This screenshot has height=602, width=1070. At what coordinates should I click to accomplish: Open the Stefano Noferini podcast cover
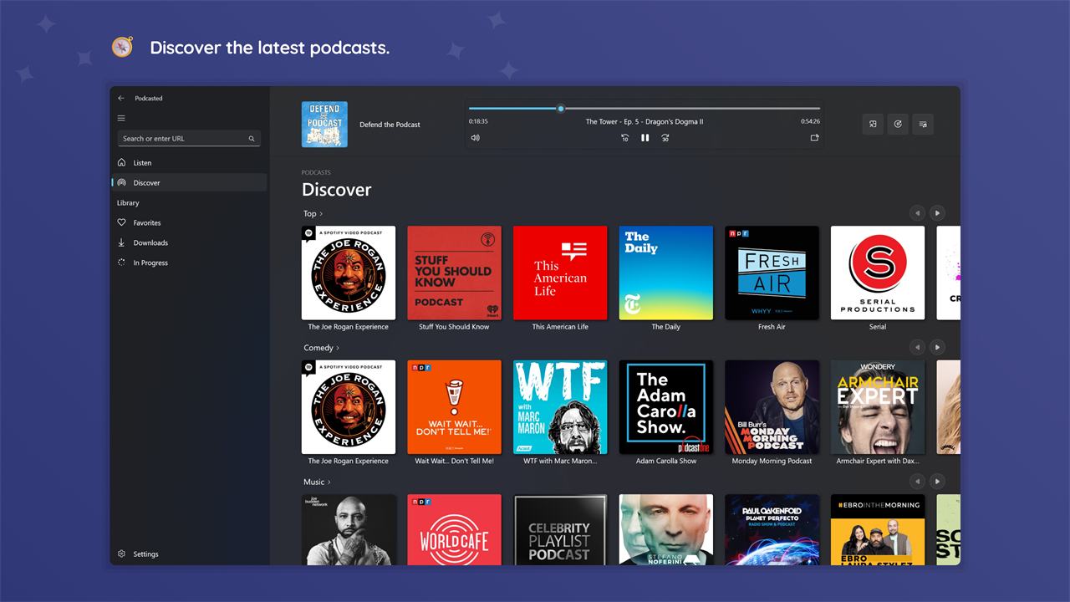tap(666, 529)
